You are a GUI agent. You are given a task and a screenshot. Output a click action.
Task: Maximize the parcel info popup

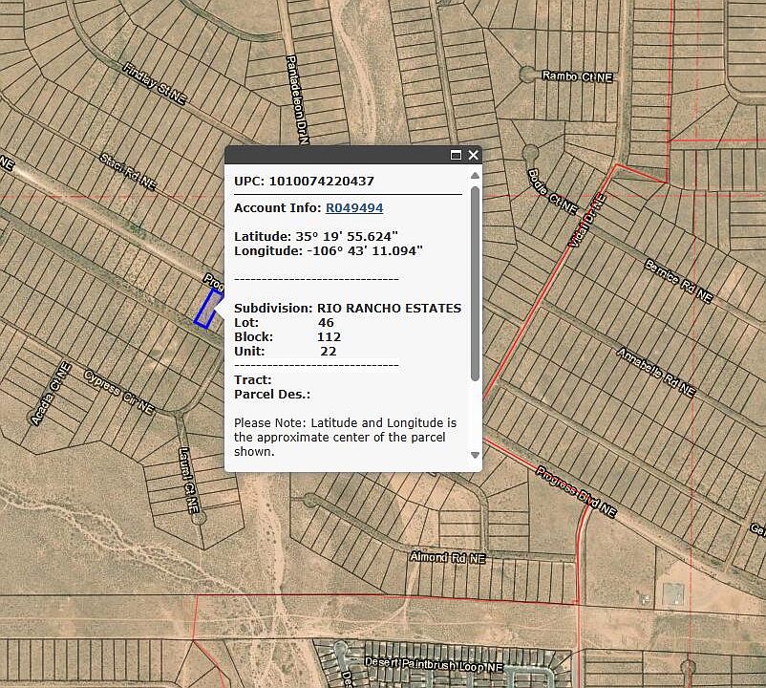tap(456, 155)
